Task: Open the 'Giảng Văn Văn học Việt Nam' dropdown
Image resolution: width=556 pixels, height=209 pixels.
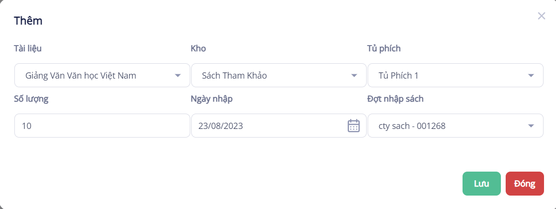Action: [96, 76]
